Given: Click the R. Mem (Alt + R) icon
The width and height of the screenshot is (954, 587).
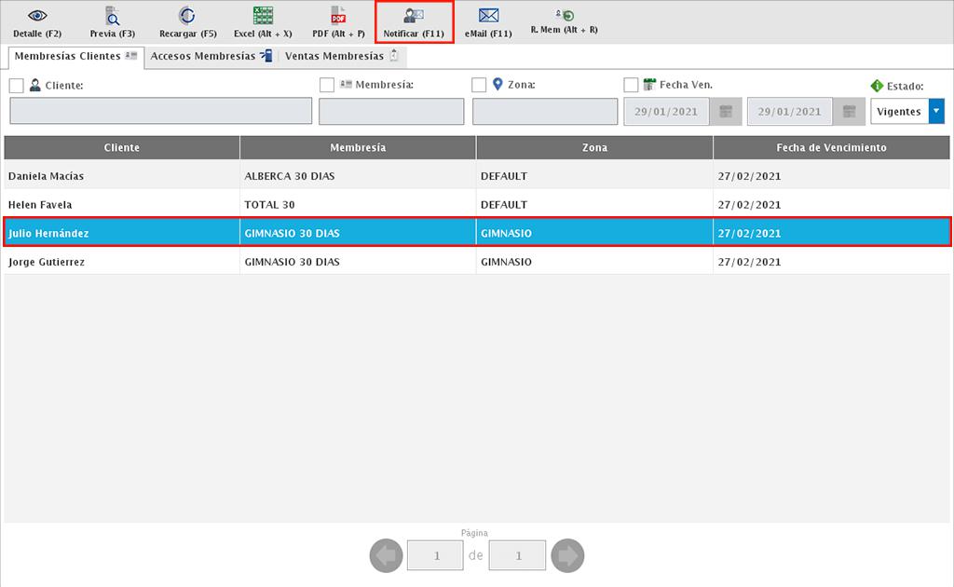Looking at the screenshot, I should pyautogui.click(x=564, y=16).
